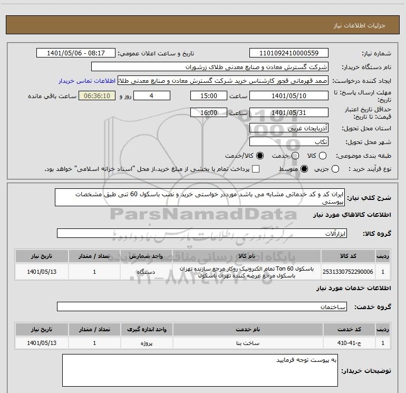Click the buyer notes text area
This screenshot has height=393, width=406.
click(x=200, y=370)
